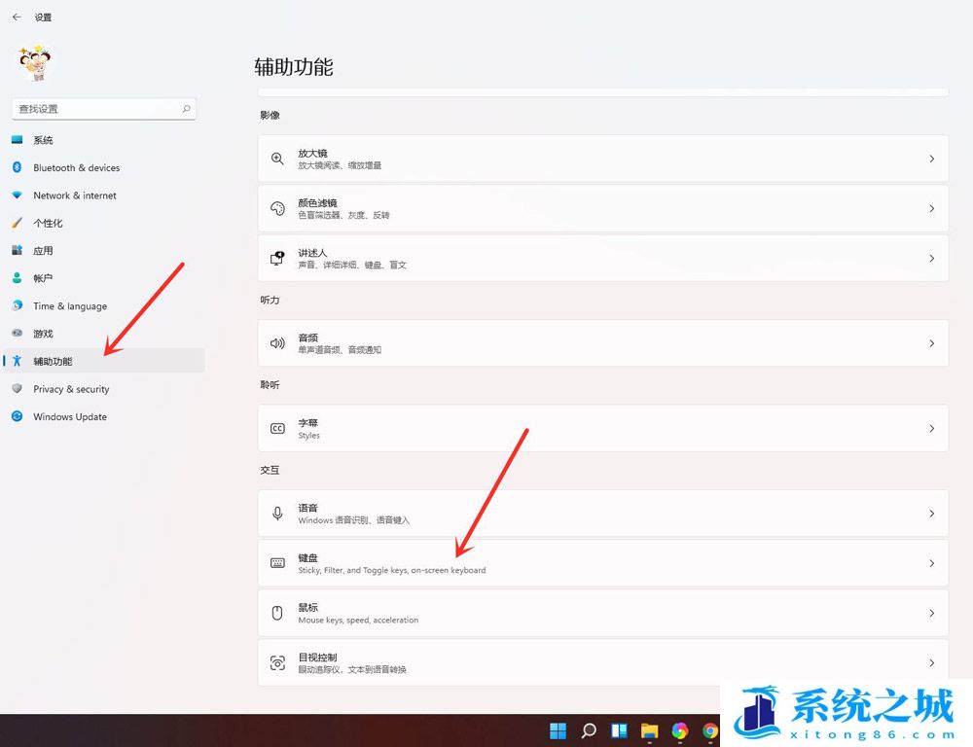Screen dimensions: 973x747
Task: Click the 目视控制 eye control icon
Action: 277,662
